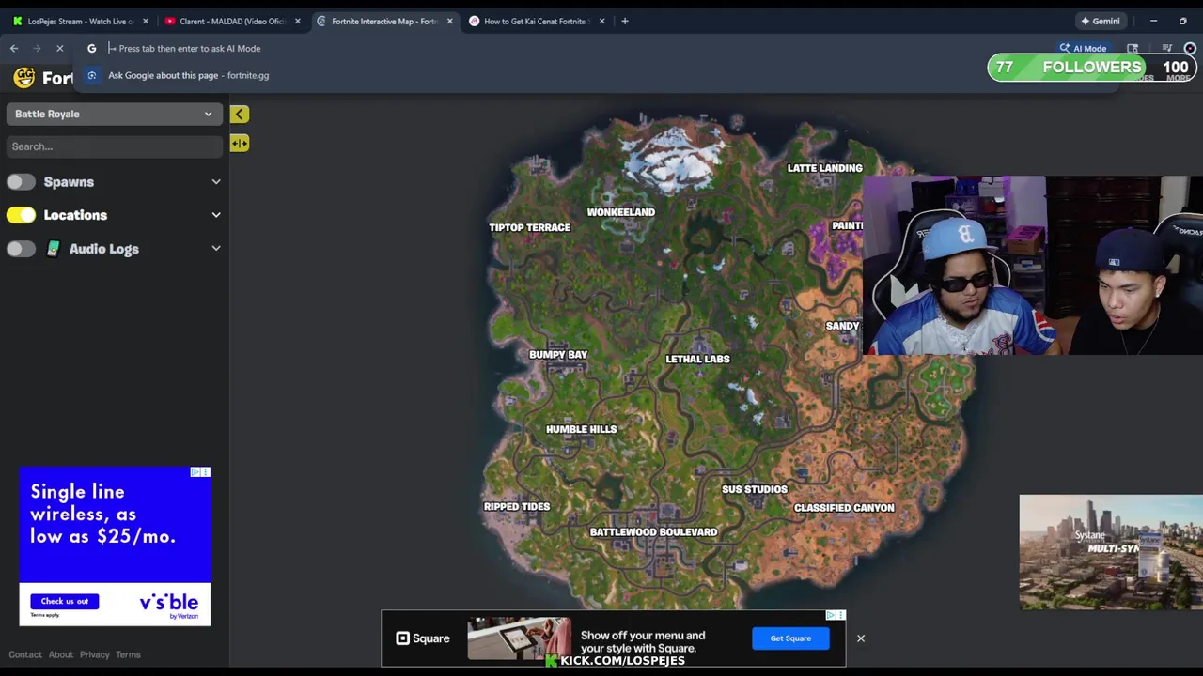Click Locations section label
The image size is (1203, 676).
click(75, 215)
